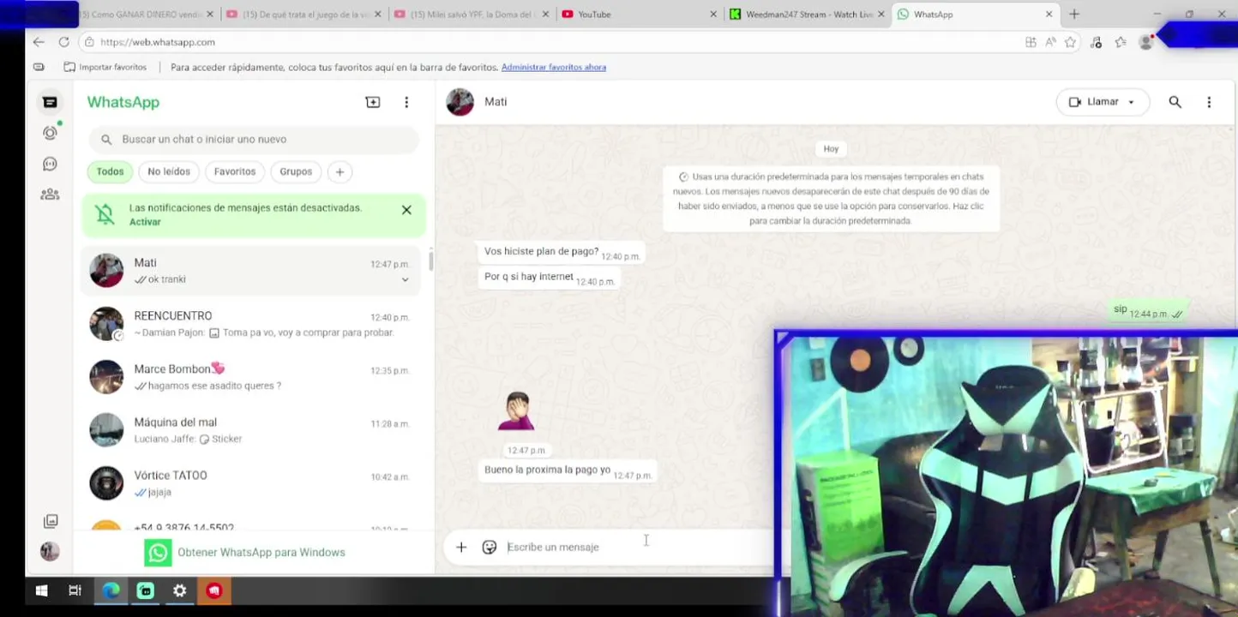
Task: Click the WhatsApp logo in download banner
Action: [x=158, y=553]
